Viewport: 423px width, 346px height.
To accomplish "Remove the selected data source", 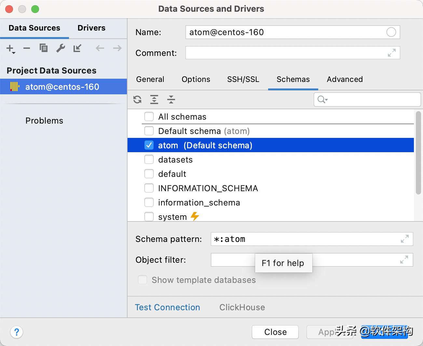I will tap(26, 48).
